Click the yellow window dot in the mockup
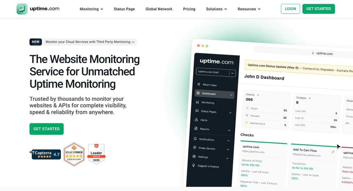Screen dimensions: 353x191 [x=203, y=46]
